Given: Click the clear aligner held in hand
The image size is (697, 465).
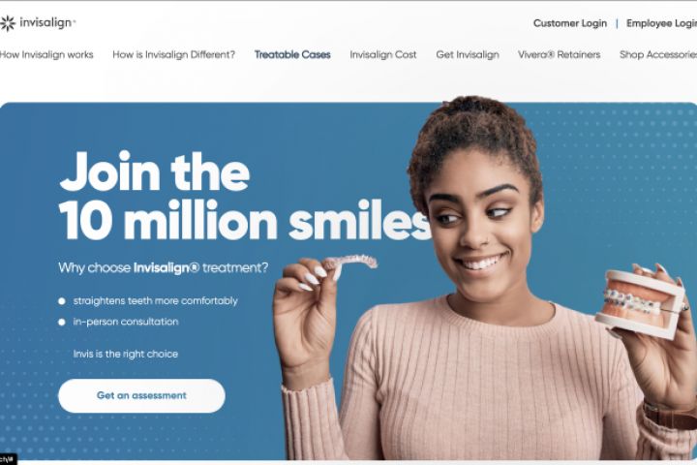Looking at the screenshot, I should [x=349, y=264].
